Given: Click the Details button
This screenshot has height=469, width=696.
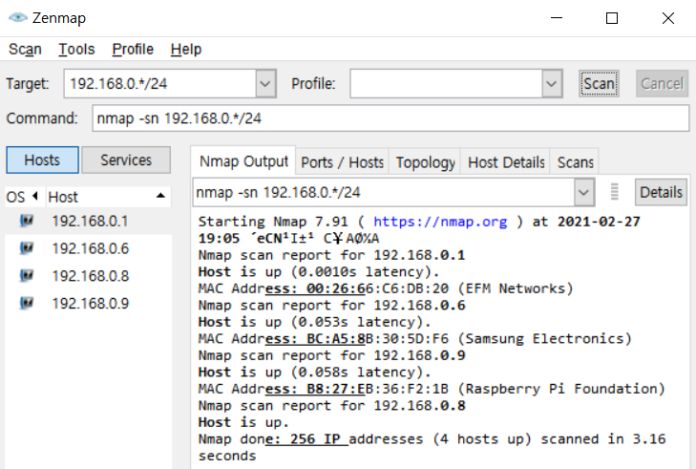Looking at the screenshot, I should (661, 192).
